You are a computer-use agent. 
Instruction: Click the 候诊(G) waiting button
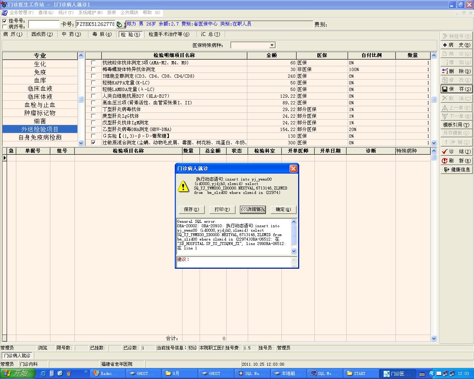pyautogui.click(x=456, y=54)
